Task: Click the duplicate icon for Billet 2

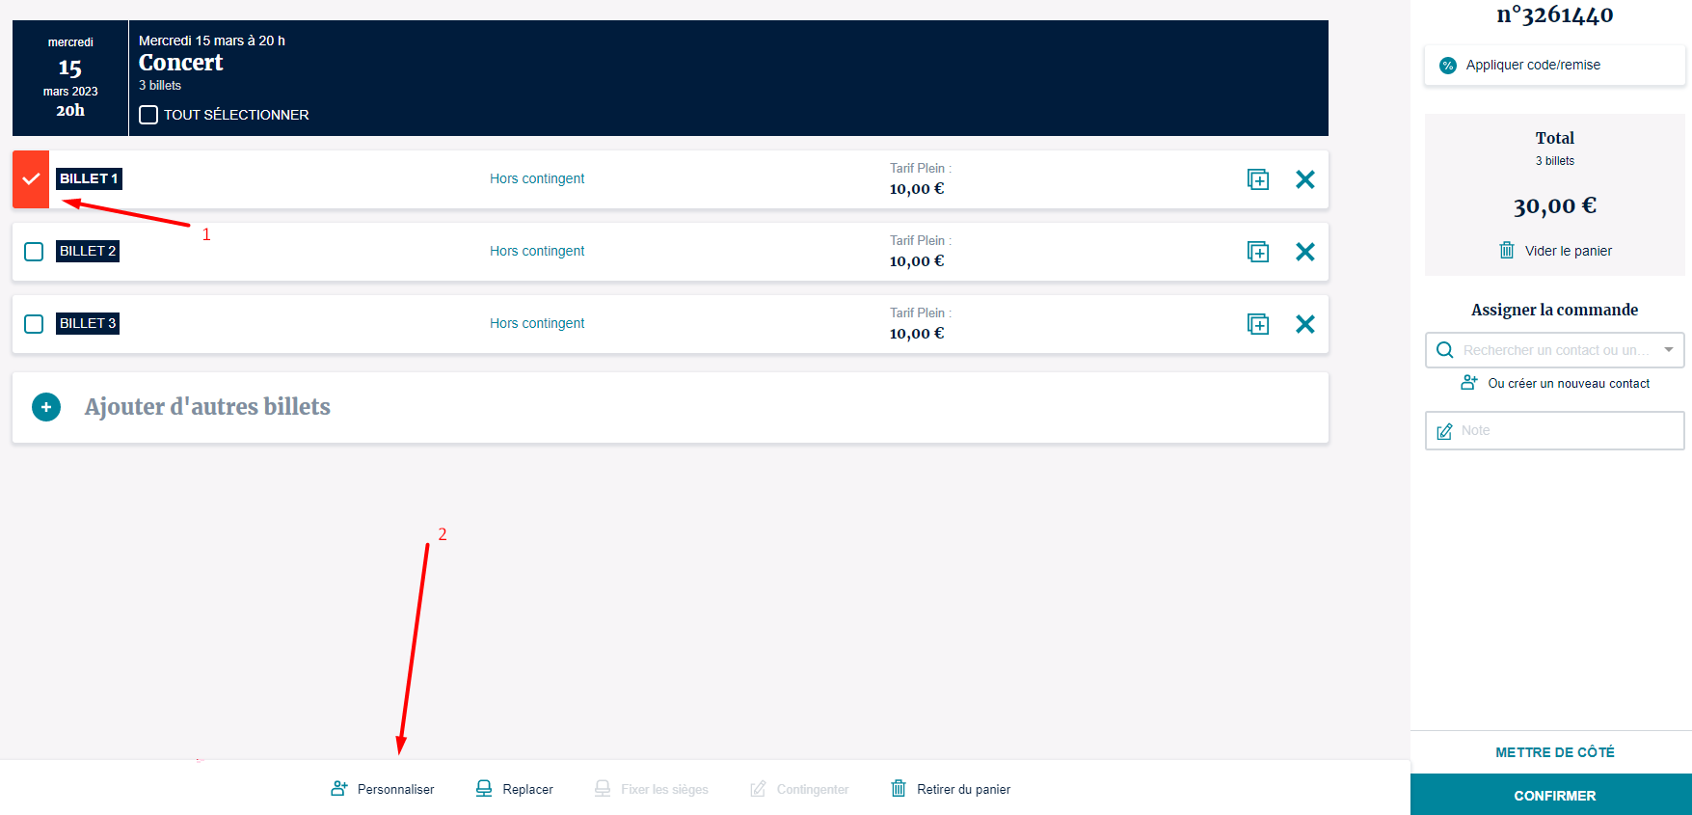Action: pos(1257,252)
